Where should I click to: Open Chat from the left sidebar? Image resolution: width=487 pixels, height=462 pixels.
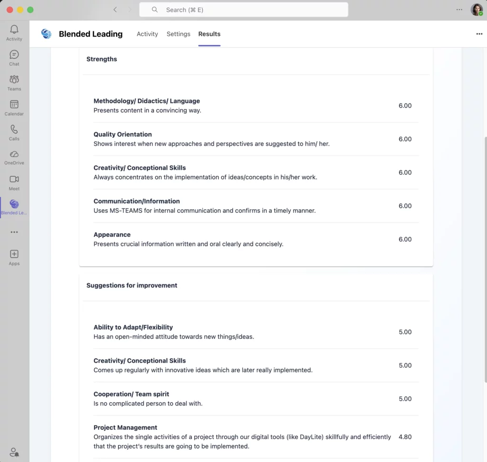tap(14, 55)
